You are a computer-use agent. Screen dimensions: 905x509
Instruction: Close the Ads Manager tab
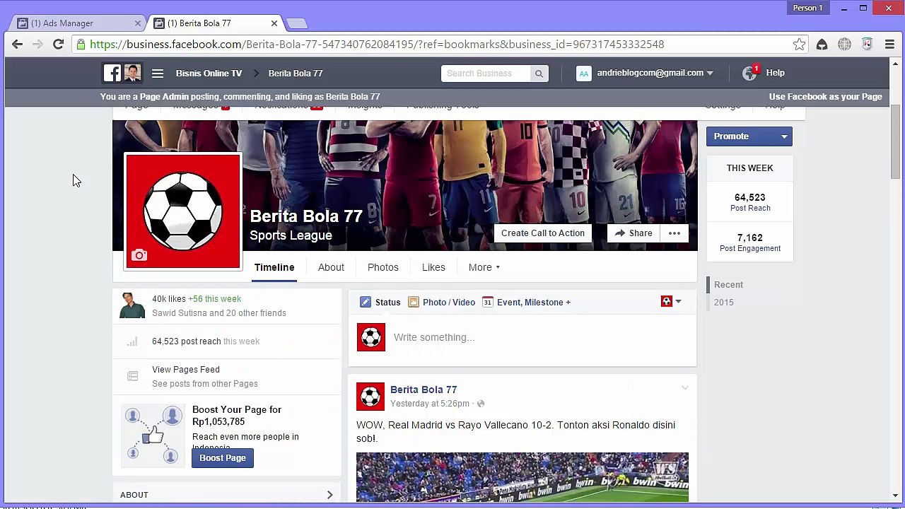pyautogui.click(x=138, y=23)
